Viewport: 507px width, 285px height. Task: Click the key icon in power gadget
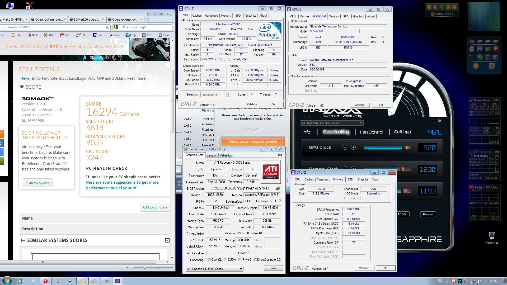448,7
